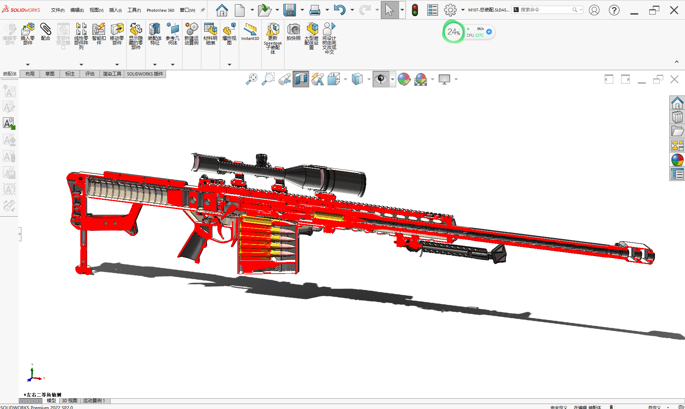Switch to the Motion Study 1 tab
This screenshot has height=409, width=685.
click(94, 401)
